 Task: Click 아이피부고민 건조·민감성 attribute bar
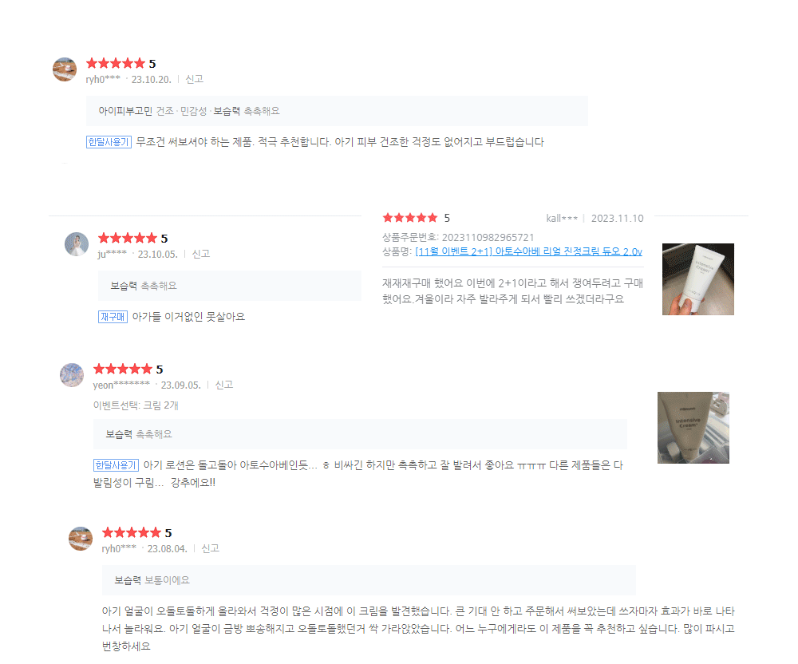pyautogui.click(x=337, y=111)
